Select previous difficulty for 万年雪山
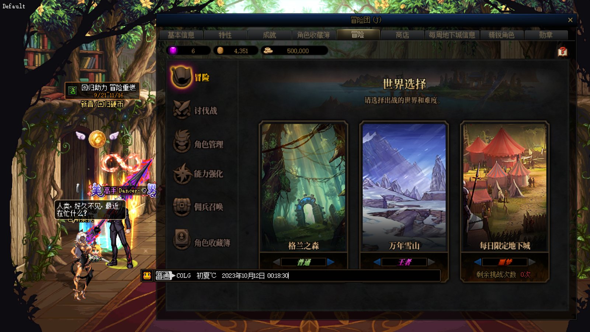Viewport: 590px width, 332px height. 377,262
